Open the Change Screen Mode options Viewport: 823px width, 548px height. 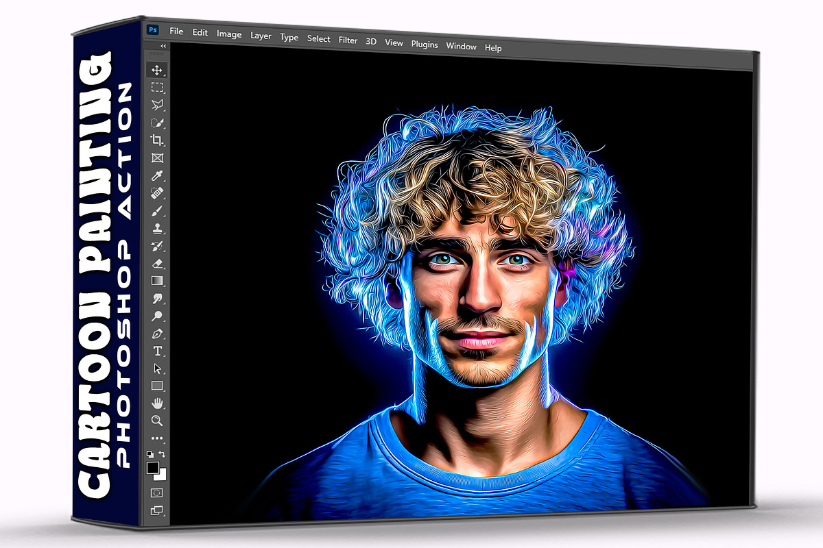[x=156, y=510]
